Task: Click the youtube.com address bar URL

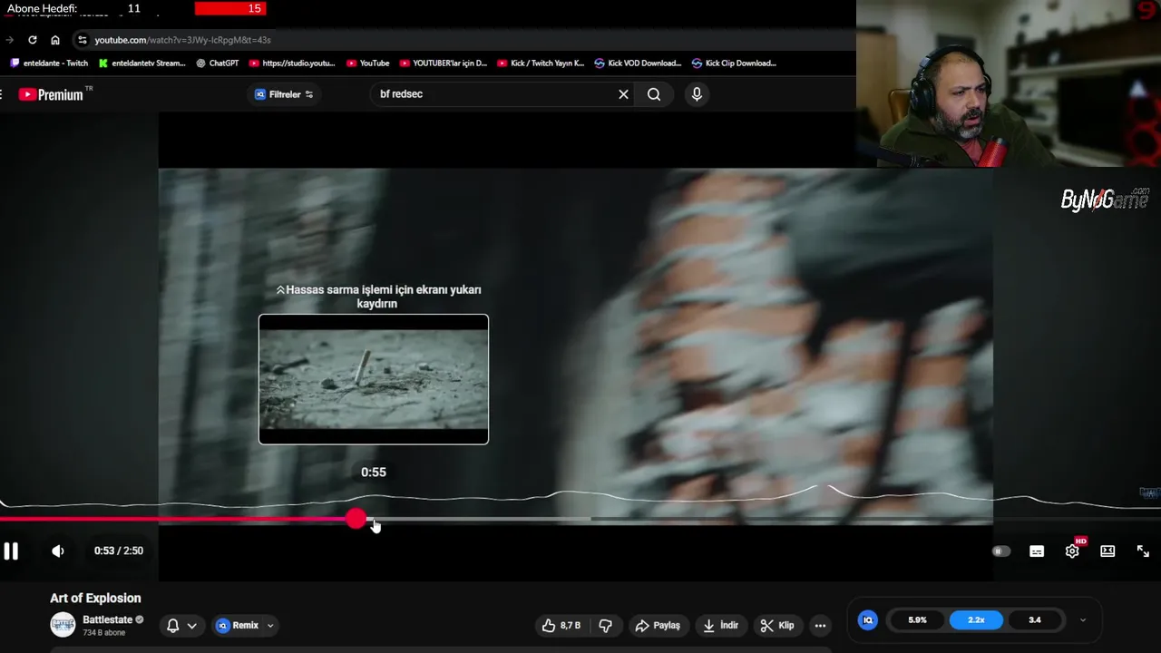Action: [x=182, y=40]
